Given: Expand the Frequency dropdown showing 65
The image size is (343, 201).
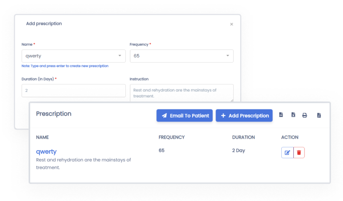Looking at the screenshot, I should [x=181, y=56].
